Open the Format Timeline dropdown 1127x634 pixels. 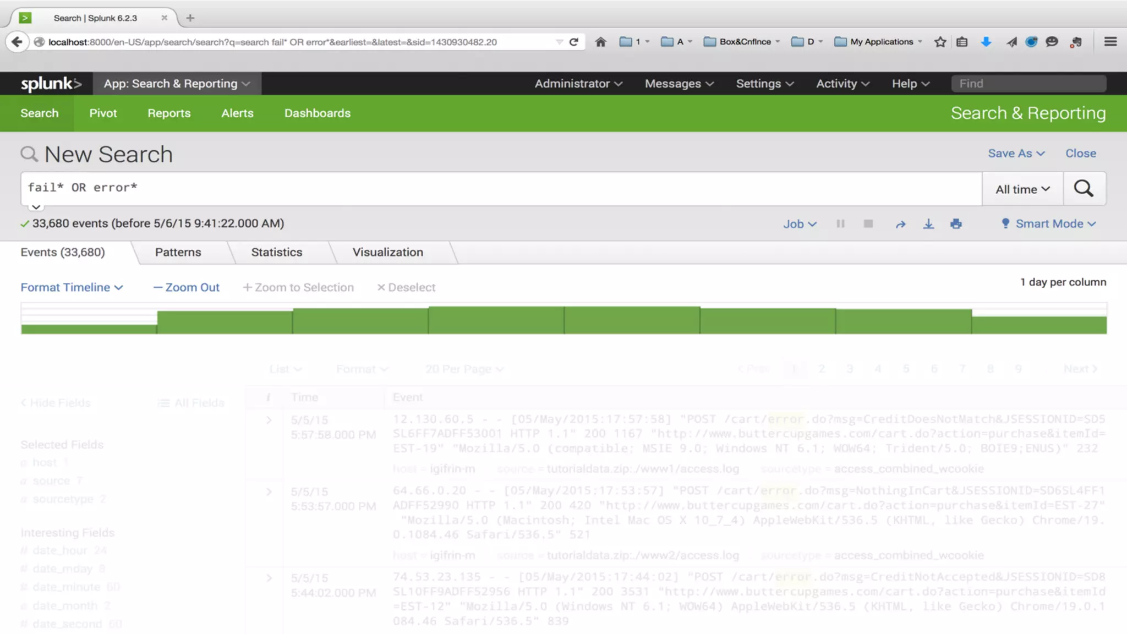pyautogui.click(x=72, y=287)
